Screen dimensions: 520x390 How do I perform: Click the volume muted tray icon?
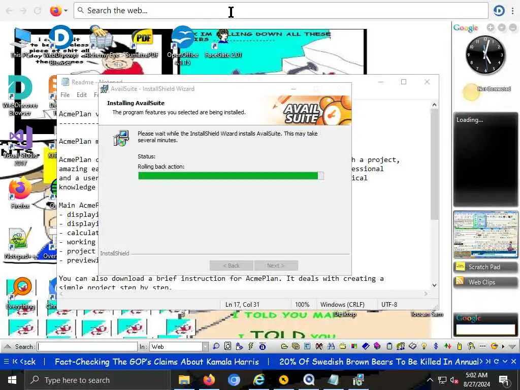point(454,380)
